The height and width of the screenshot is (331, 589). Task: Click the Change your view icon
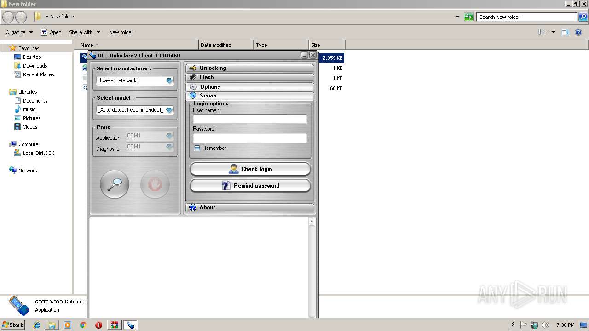coord(542,32)
